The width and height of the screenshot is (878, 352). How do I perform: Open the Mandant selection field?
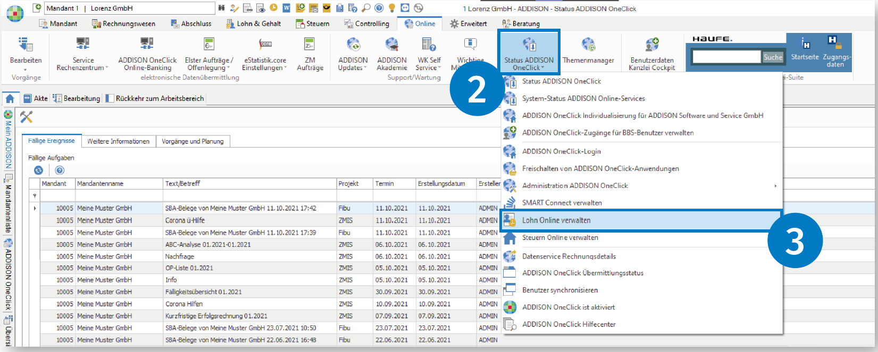coord(130,8)
